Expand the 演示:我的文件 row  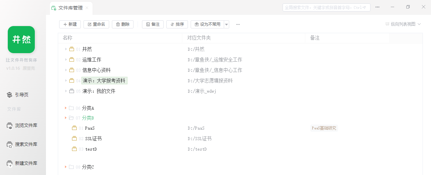pyautogui.click(x=66, y=91)
